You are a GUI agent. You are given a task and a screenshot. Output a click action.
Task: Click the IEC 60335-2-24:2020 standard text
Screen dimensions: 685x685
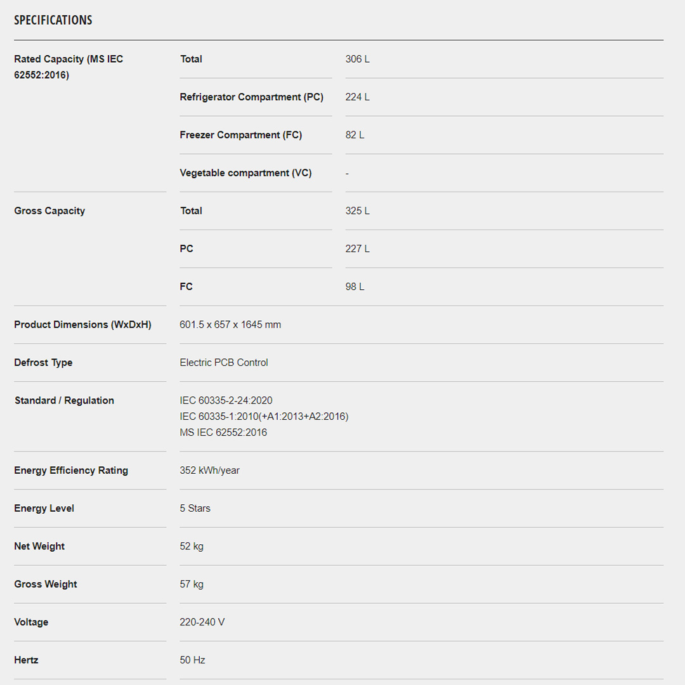(x=226, y=400)
